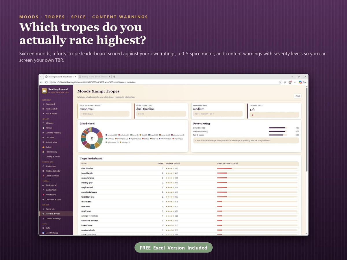Click the page vertical scrollbar
Image resolution: width=347 pixels, height=260 pixels.
click(x=307, y=130)
